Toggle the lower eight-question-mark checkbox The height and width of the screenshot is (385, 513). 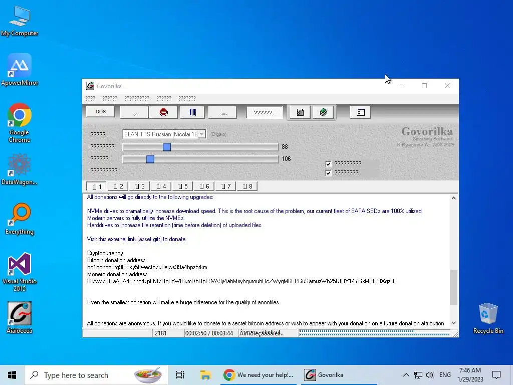328,173
